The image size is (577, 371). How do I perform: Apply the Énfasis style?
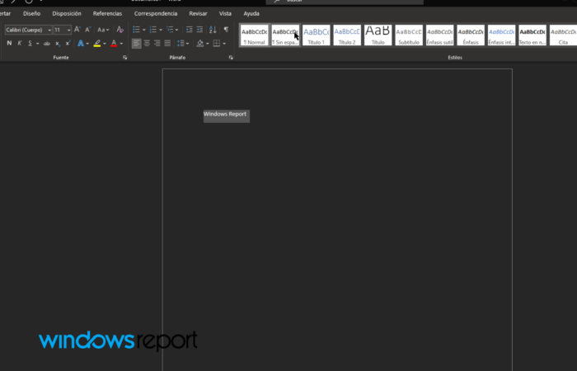coord(471,35)
